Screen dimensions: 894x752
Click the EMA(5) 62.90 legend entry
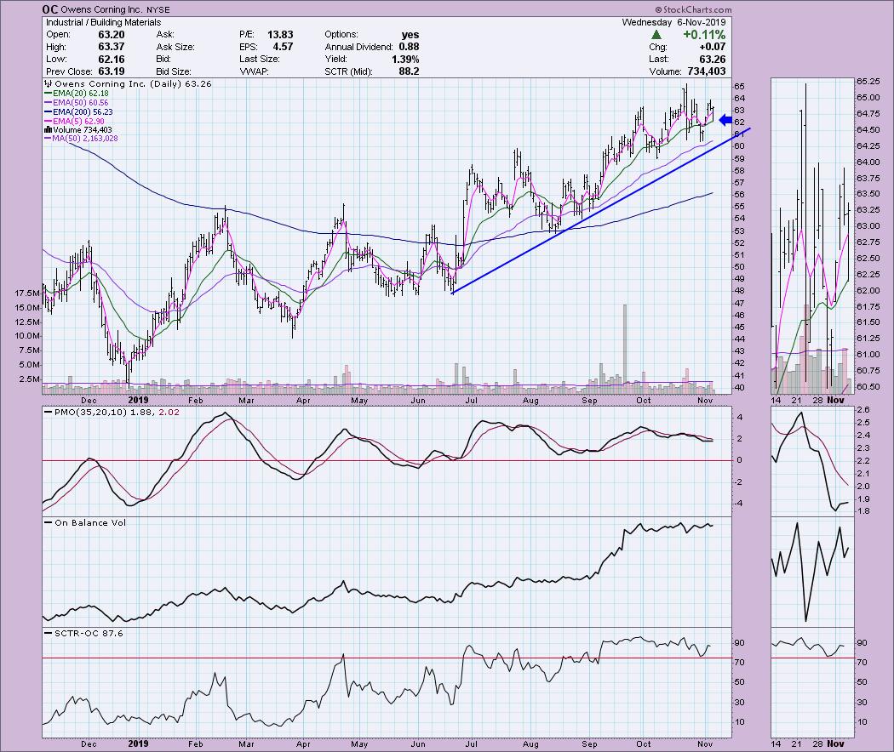click(74, 122)
